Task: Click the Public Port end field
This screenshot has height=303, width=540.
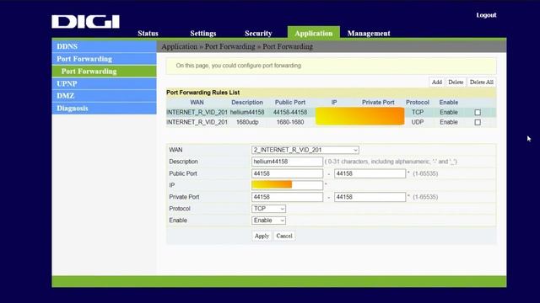Action: 370,173
